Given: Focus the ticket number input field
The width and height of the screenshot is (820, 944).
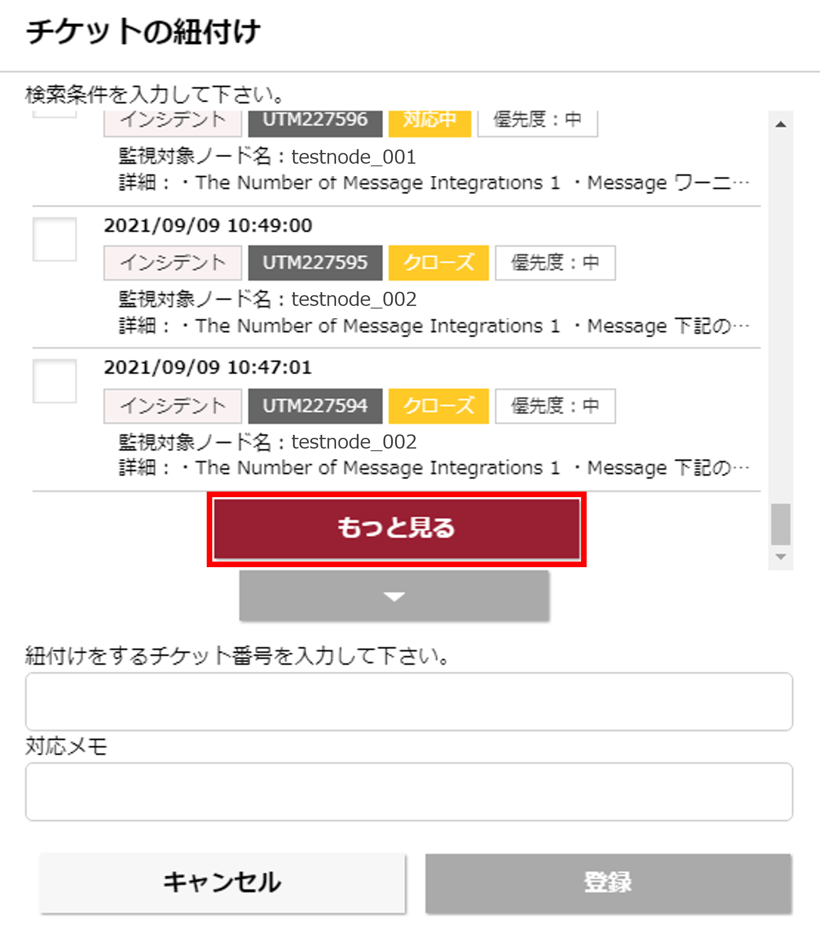Looking at the screenshot, I should (x=409, y=701).
